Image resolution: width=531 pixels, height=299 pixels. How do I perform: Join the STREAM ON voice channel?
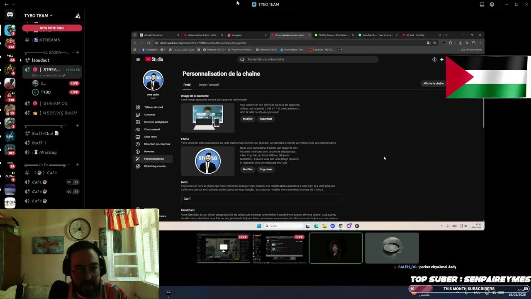click(52, 103)
